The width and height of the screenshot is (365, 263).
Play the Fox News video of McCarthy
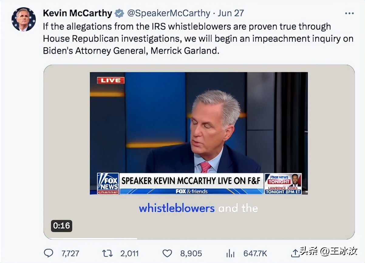click(x=199, y=133)
